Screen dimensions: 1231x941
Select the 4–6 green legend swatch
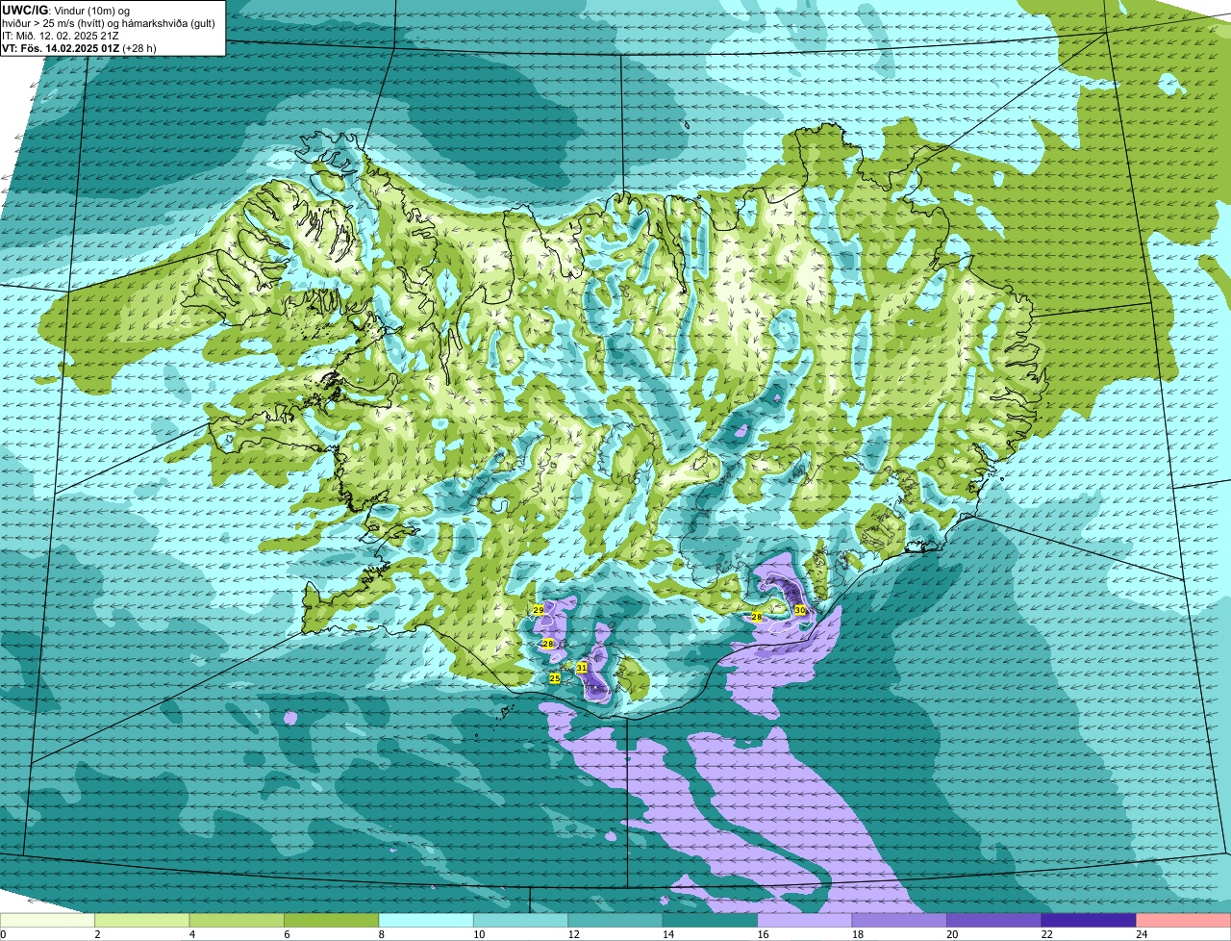(237, 920)
